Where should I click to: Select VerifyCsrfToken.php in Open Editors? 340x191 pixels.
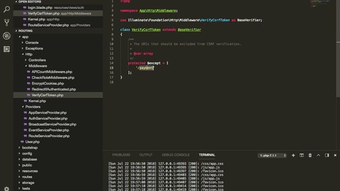coord(58,13)
